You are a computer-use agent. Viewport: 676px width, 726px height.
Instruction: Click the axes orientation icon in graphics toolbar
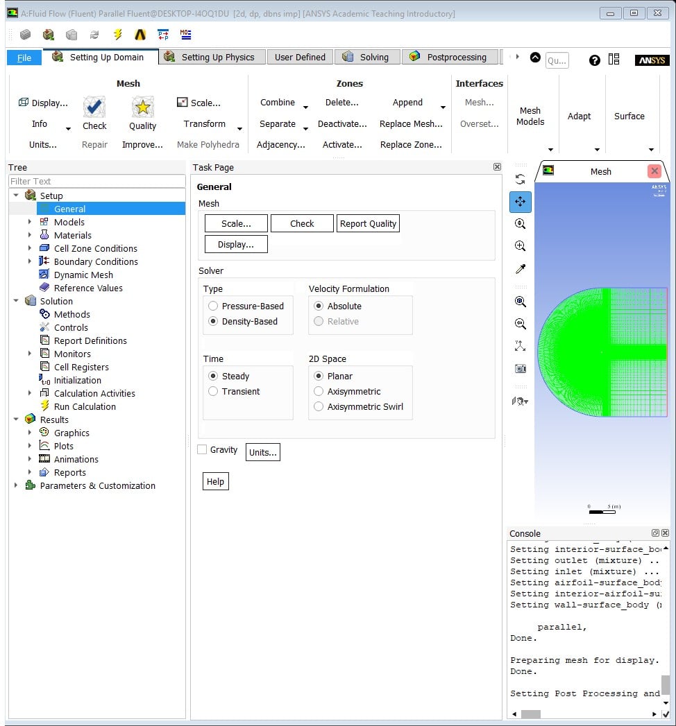tap(520, 346)
